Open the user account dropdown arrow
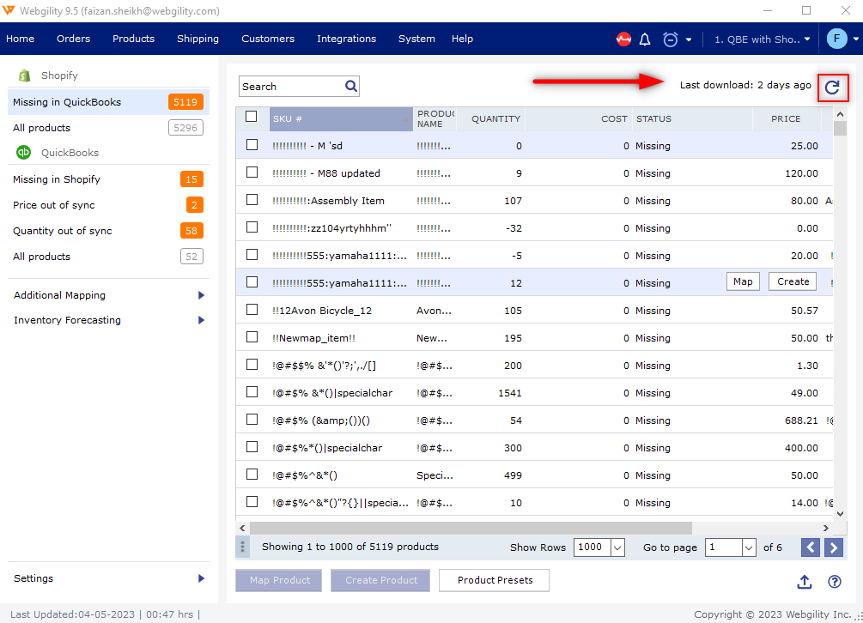 click(856, 39)
